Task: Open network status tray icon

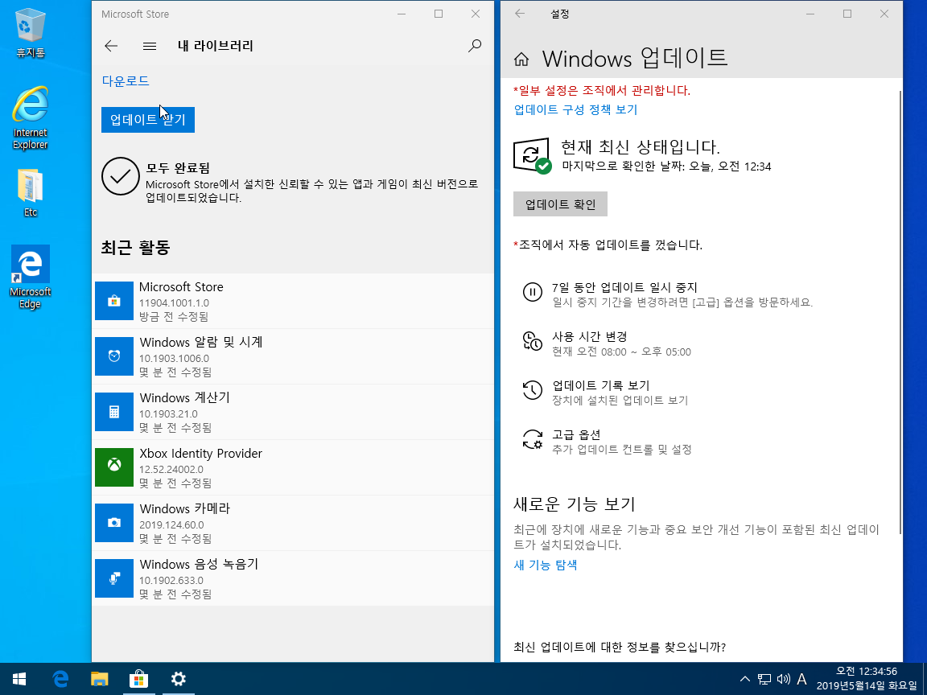Action: [764, 679]
